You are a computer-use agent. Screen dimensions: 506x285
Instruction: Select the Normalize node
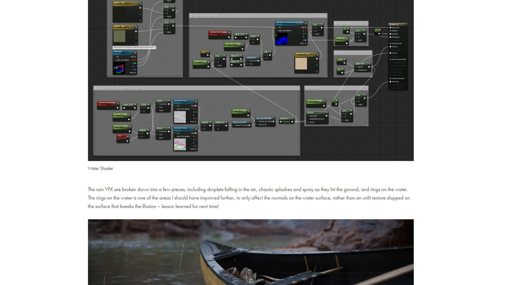287,120
